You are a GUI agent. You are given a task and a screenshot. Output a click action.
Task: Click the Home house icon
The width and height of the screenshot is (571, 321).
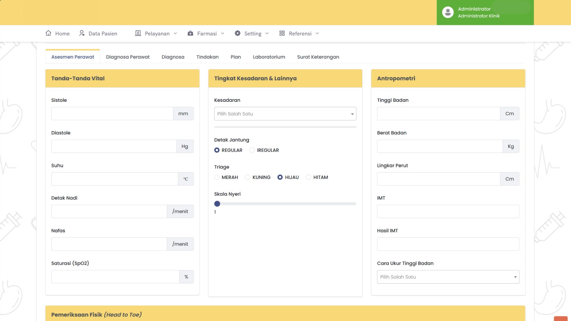tap(48, 33)
